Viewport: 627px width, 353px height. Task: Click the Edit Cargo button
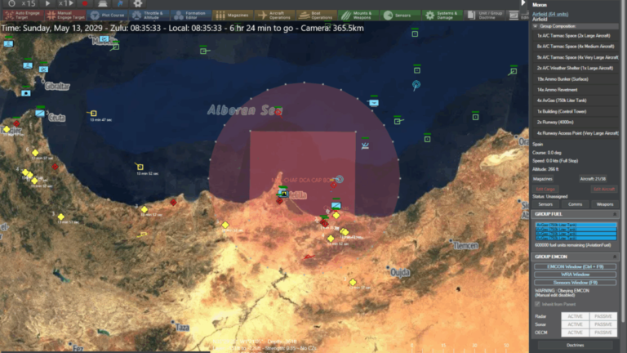(545, 189)
